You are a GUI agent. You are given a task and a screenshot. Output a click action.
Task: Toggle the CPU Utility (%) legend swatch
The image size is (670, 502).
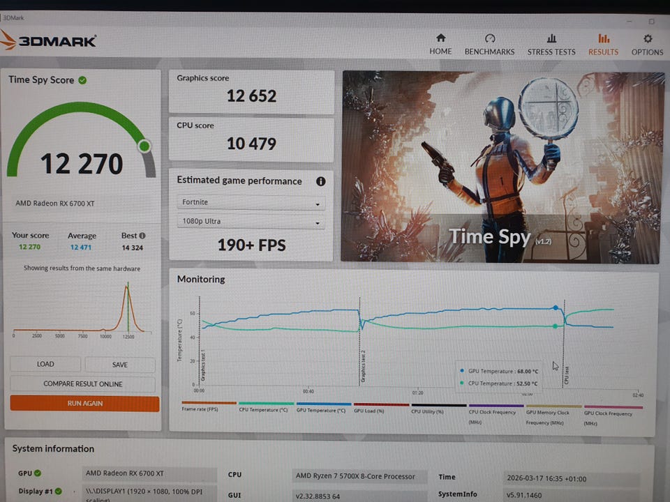(x=439, y=405)
